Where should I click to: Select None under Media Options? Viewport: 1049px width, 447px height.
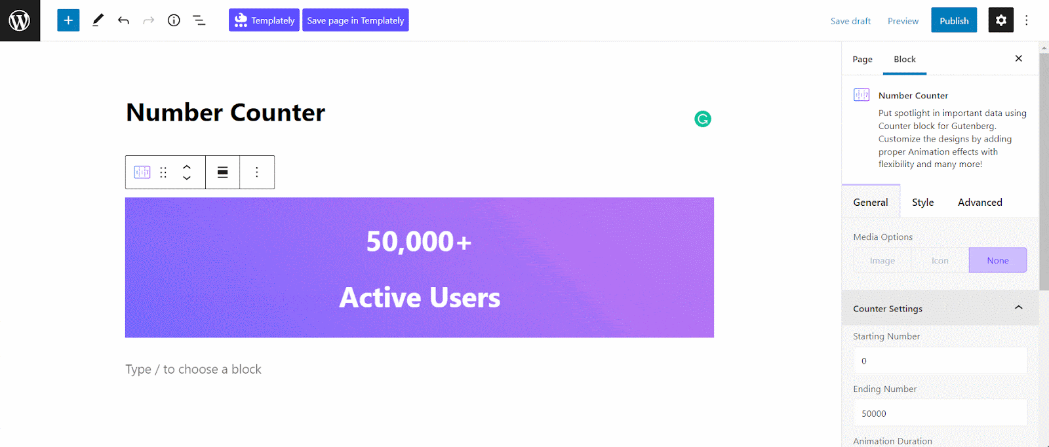pos(998,260)
